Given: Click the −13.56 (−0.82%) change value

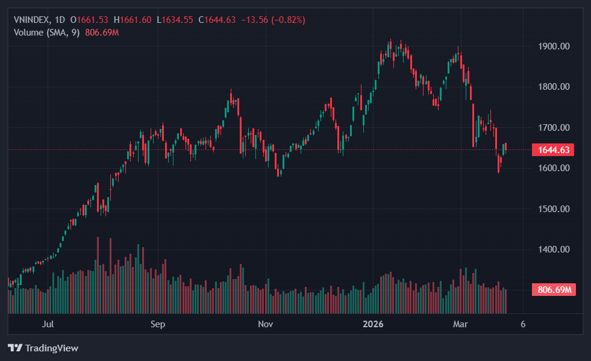Looking at the screenshot, I should (x=273, y=20).
